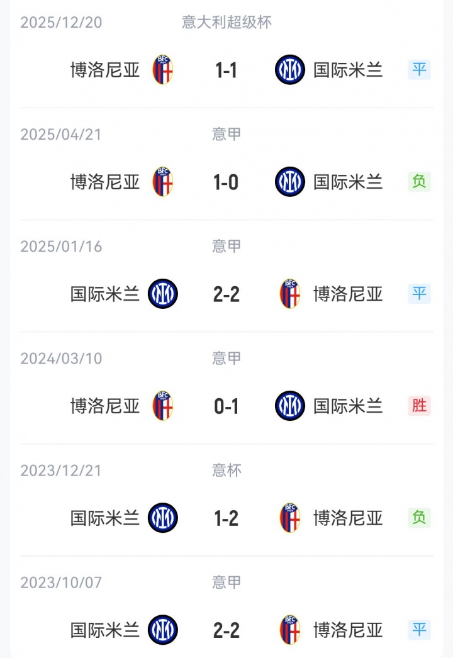The height and width of the screenshot is (658, 453).
Task: Tap Bologna crest in the 2024/03/10 match
Action: pyautogui.click(x=163, y=406)
